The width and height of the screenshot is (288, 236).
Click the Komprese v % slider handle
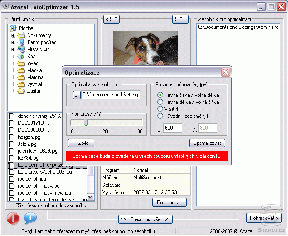86,123
